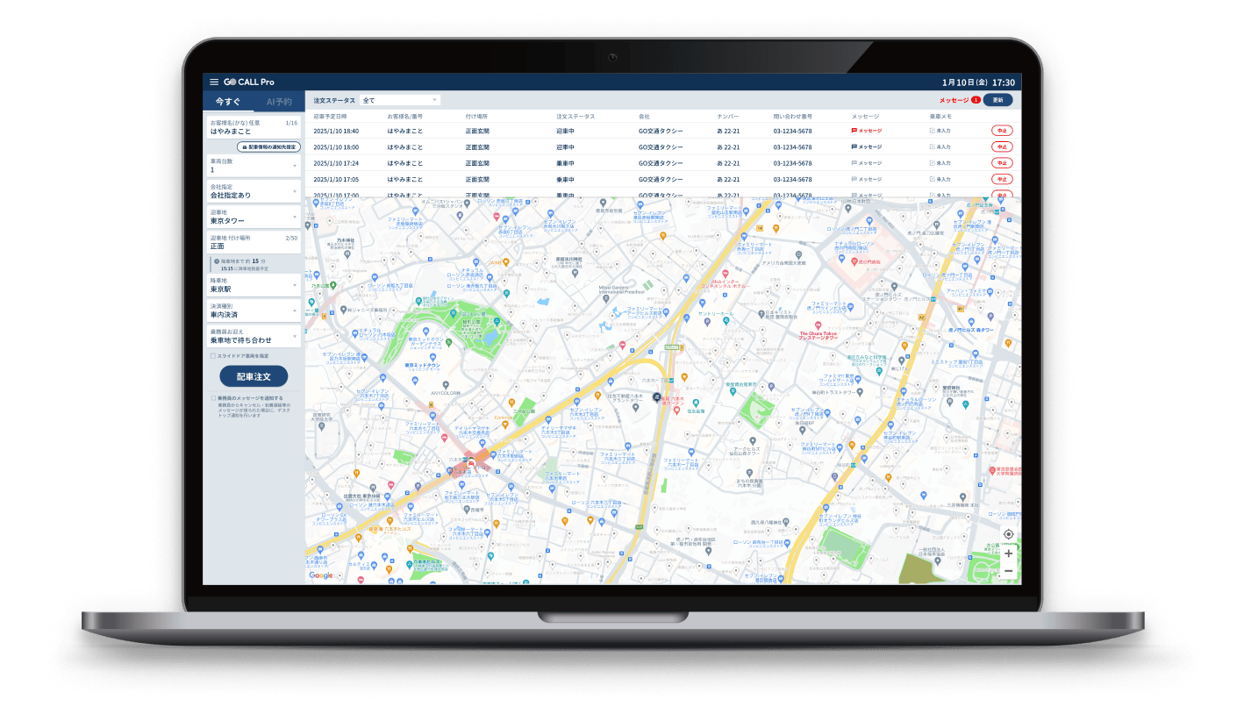Viewport: 1244px width, 707px height.
Task: Cancel 18:00 order with 中止
Action: tap(1002, 146)
